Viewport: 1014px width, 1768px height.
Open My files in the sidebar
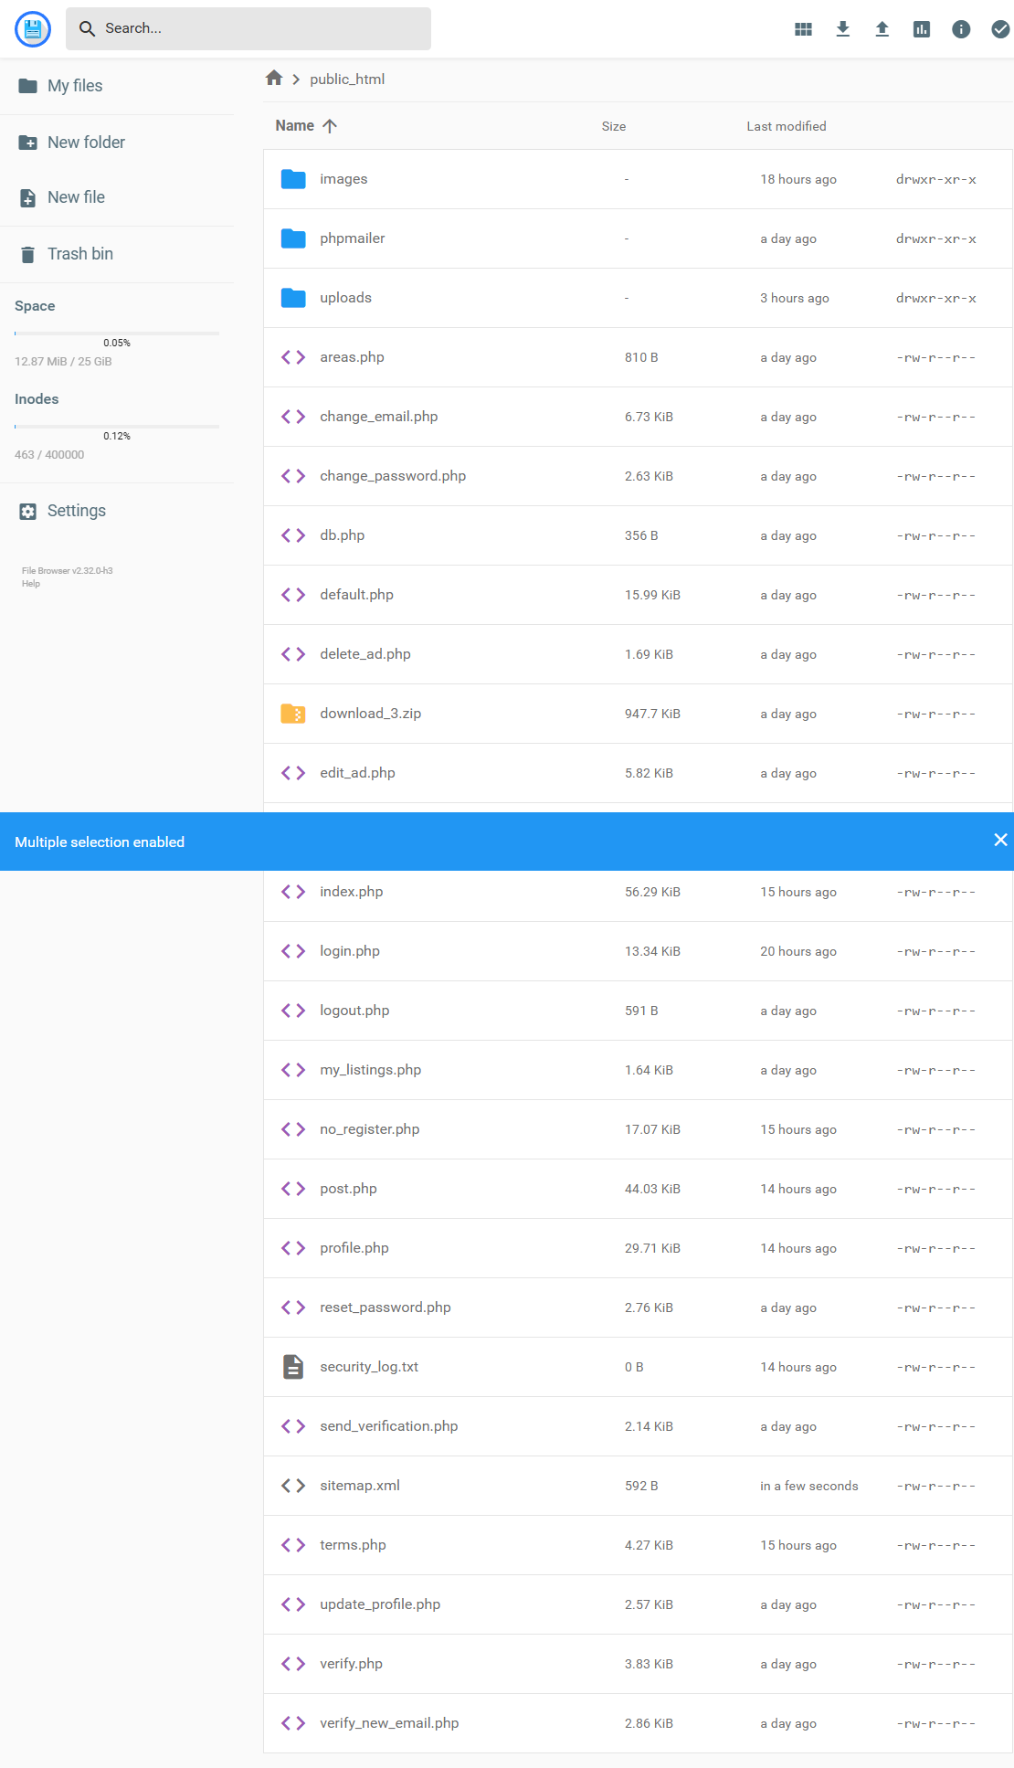75,86
